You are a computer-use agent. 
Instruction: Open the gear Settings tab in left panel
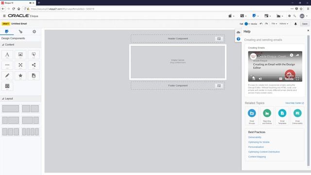click(x=34, y=32)
